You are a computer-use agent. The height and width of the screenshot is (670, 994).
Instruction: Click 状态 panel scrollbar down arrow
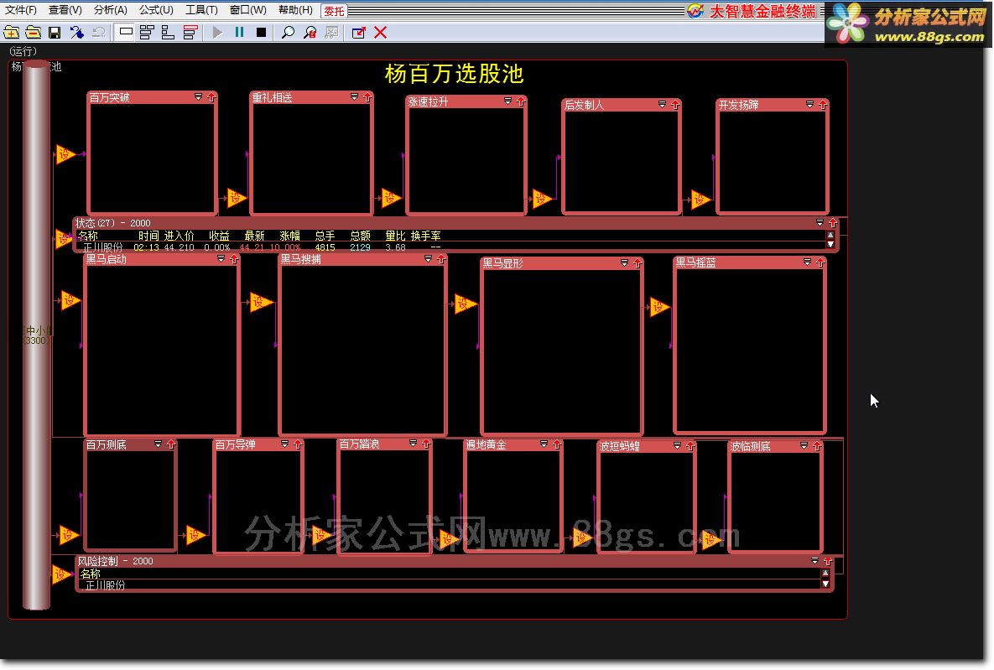[x=830, y=244]
